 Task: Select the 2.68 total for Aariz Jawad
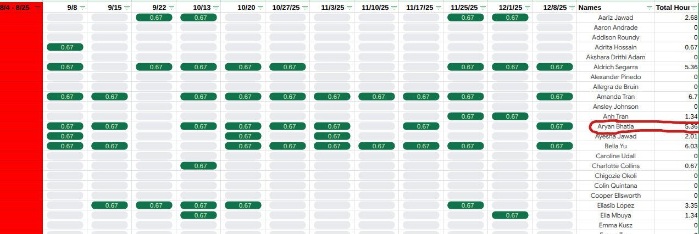[x=677, y=18]
